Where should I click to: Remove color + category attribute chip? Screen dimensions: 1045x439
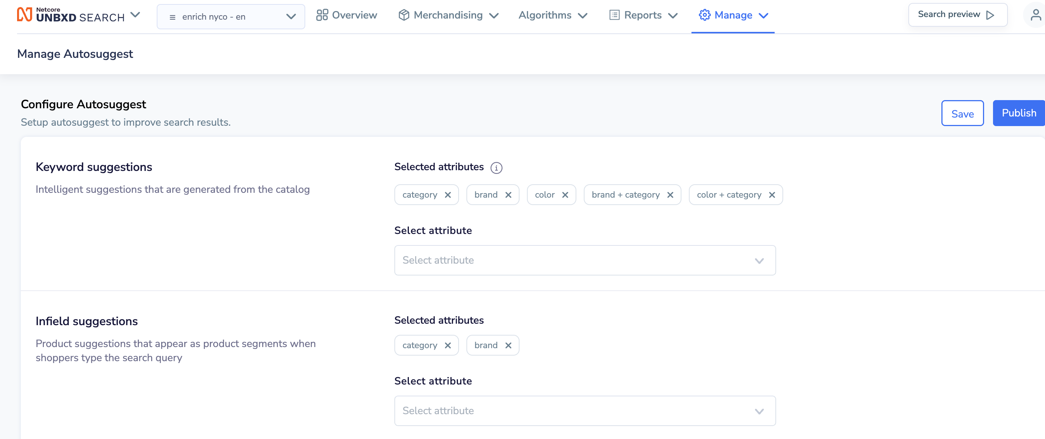772,195
